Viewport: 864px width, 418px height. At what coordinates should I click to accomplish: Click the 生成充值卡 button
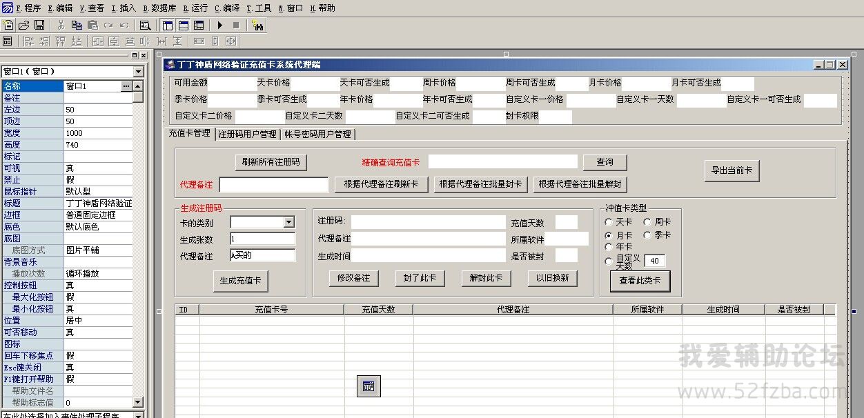click(240, 281)
